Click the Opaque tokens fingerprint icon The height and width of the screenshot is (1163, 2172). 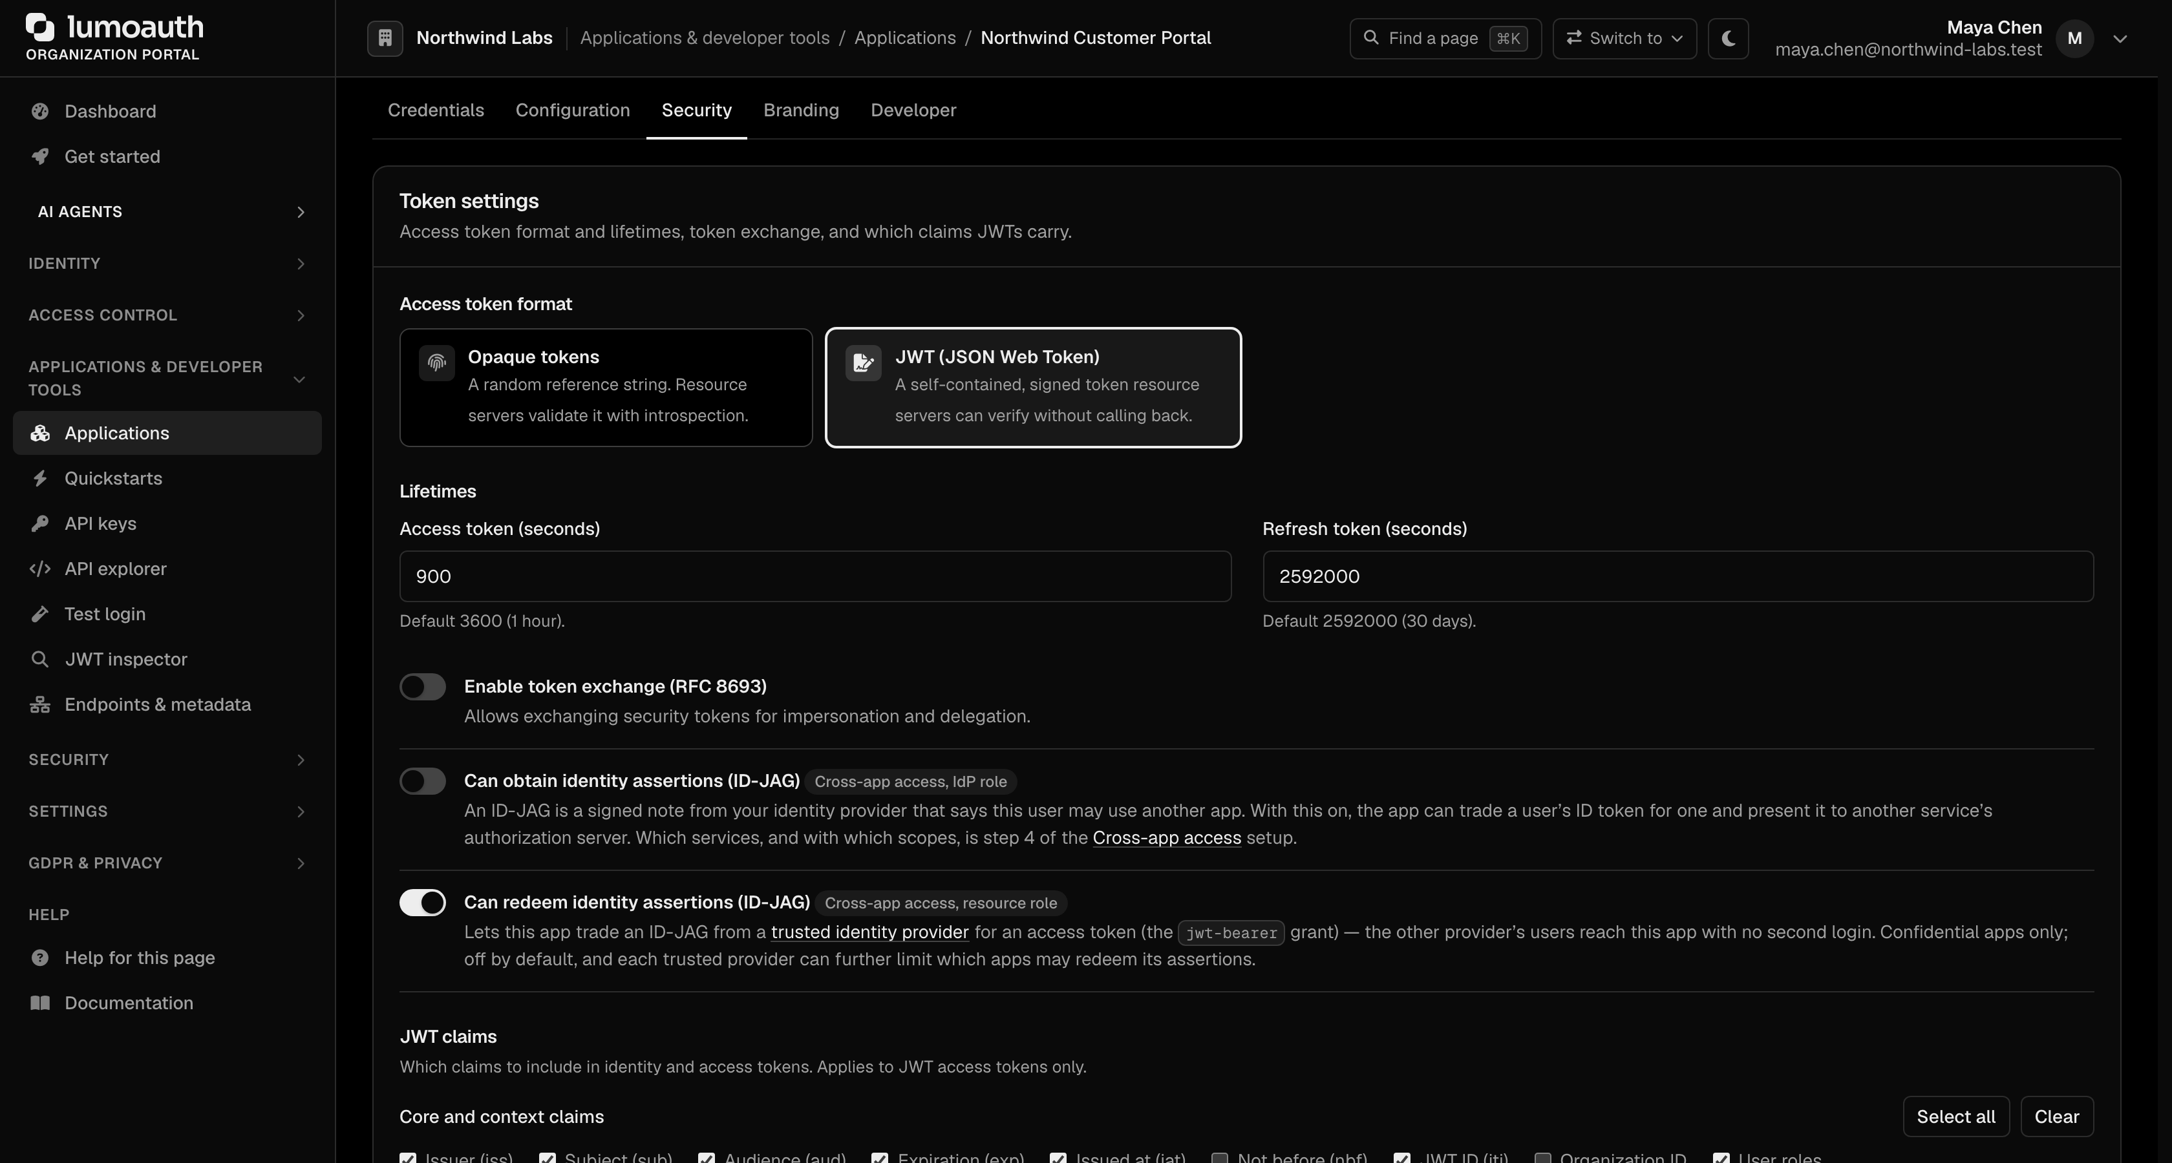click(x=437, y=363)
